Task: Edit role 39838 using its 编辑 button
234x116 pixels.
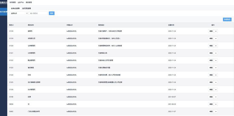Action: (211, 104)
